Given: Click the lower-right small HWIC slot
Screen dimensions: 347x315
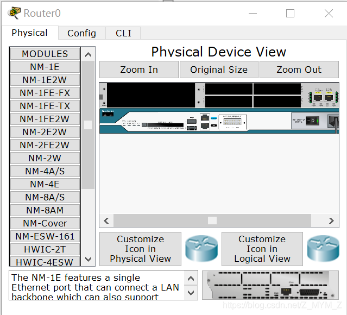Looking at the screenshot, I should coord(277,102).
